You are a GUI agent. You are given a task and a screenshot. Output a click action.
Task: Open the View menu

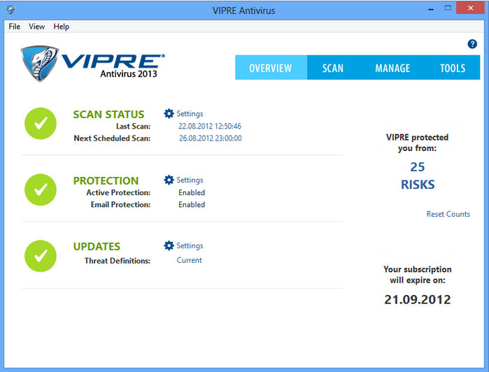[37, 27]
